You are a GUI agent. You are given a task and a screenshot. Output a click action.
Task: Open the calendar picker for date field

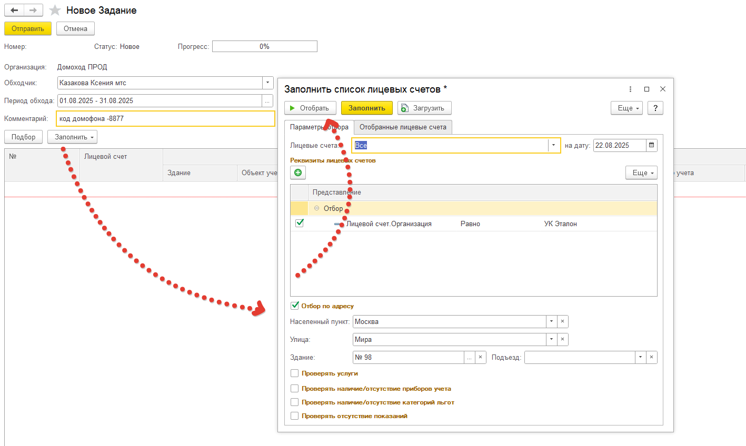[x=651, y=145]
